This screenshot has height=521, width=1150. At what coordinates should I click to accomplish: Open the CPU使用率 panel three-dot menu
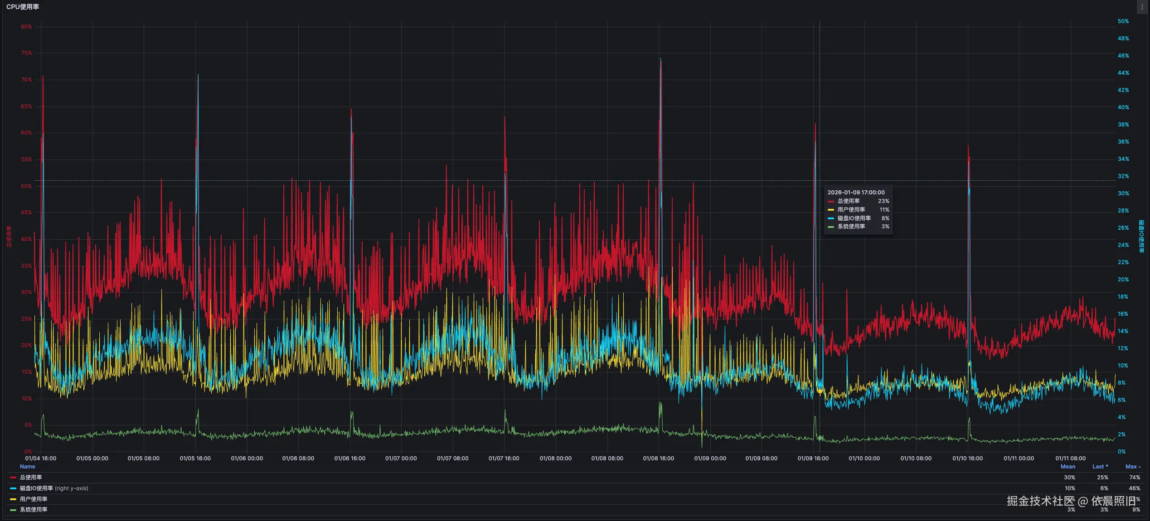point(1142,7)
